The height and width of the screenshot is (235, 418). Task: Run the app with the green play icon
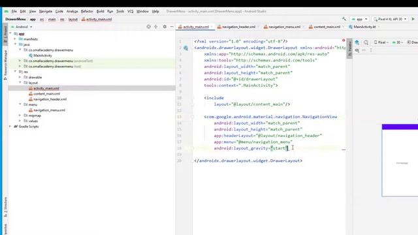pos(413,19)
